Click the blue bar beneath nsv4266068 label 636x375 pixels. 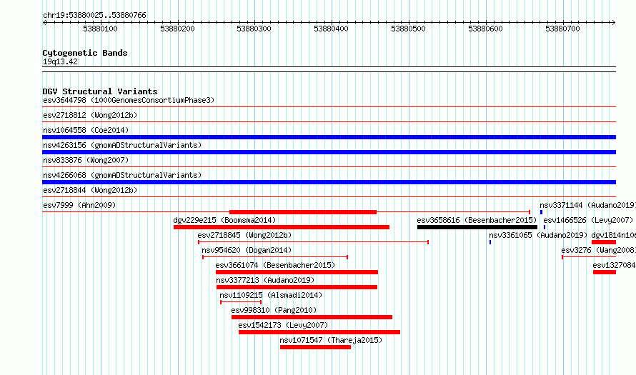[329, 182]
